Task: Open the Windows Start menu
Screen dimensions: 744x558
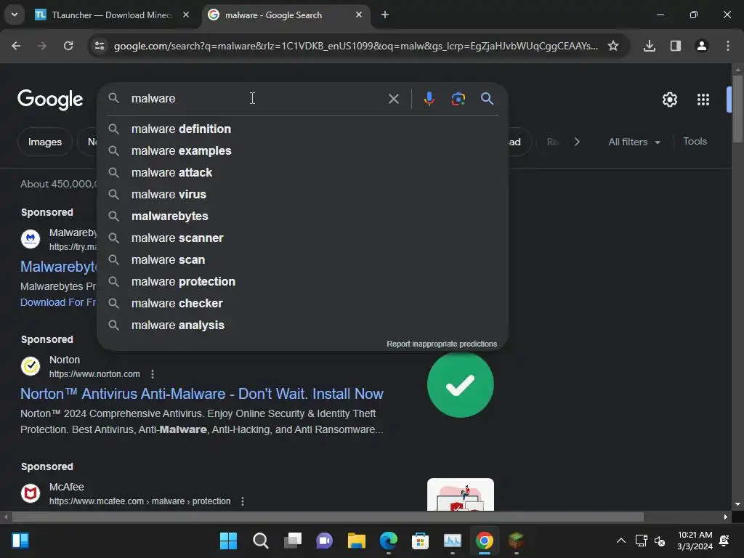Action: [x=228, y=541]
